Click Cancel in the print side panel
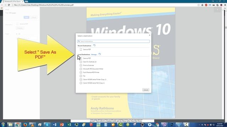This screenshot has width=227, height=127. tap(34, 17)
